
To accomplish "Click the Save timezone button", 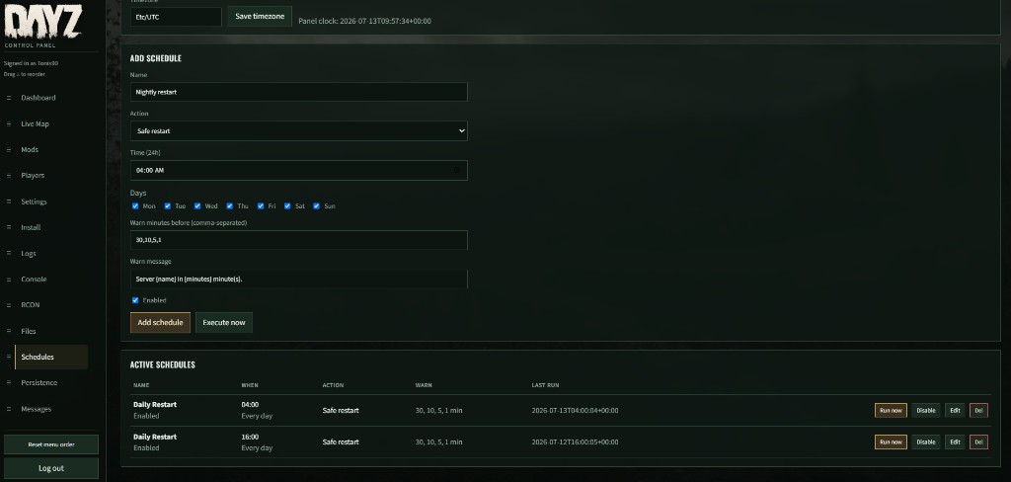I will [x=260, y=17].
